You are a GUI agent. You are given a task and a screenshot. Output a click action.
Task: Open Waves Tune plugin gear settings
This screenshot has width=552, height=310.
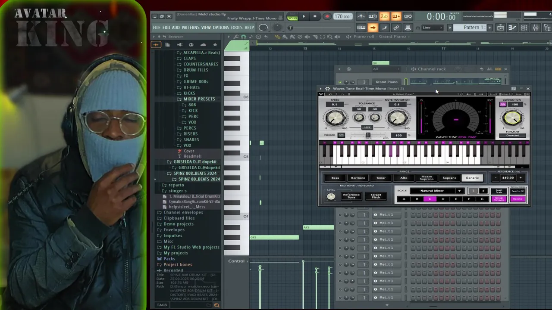tap(327, 88)
